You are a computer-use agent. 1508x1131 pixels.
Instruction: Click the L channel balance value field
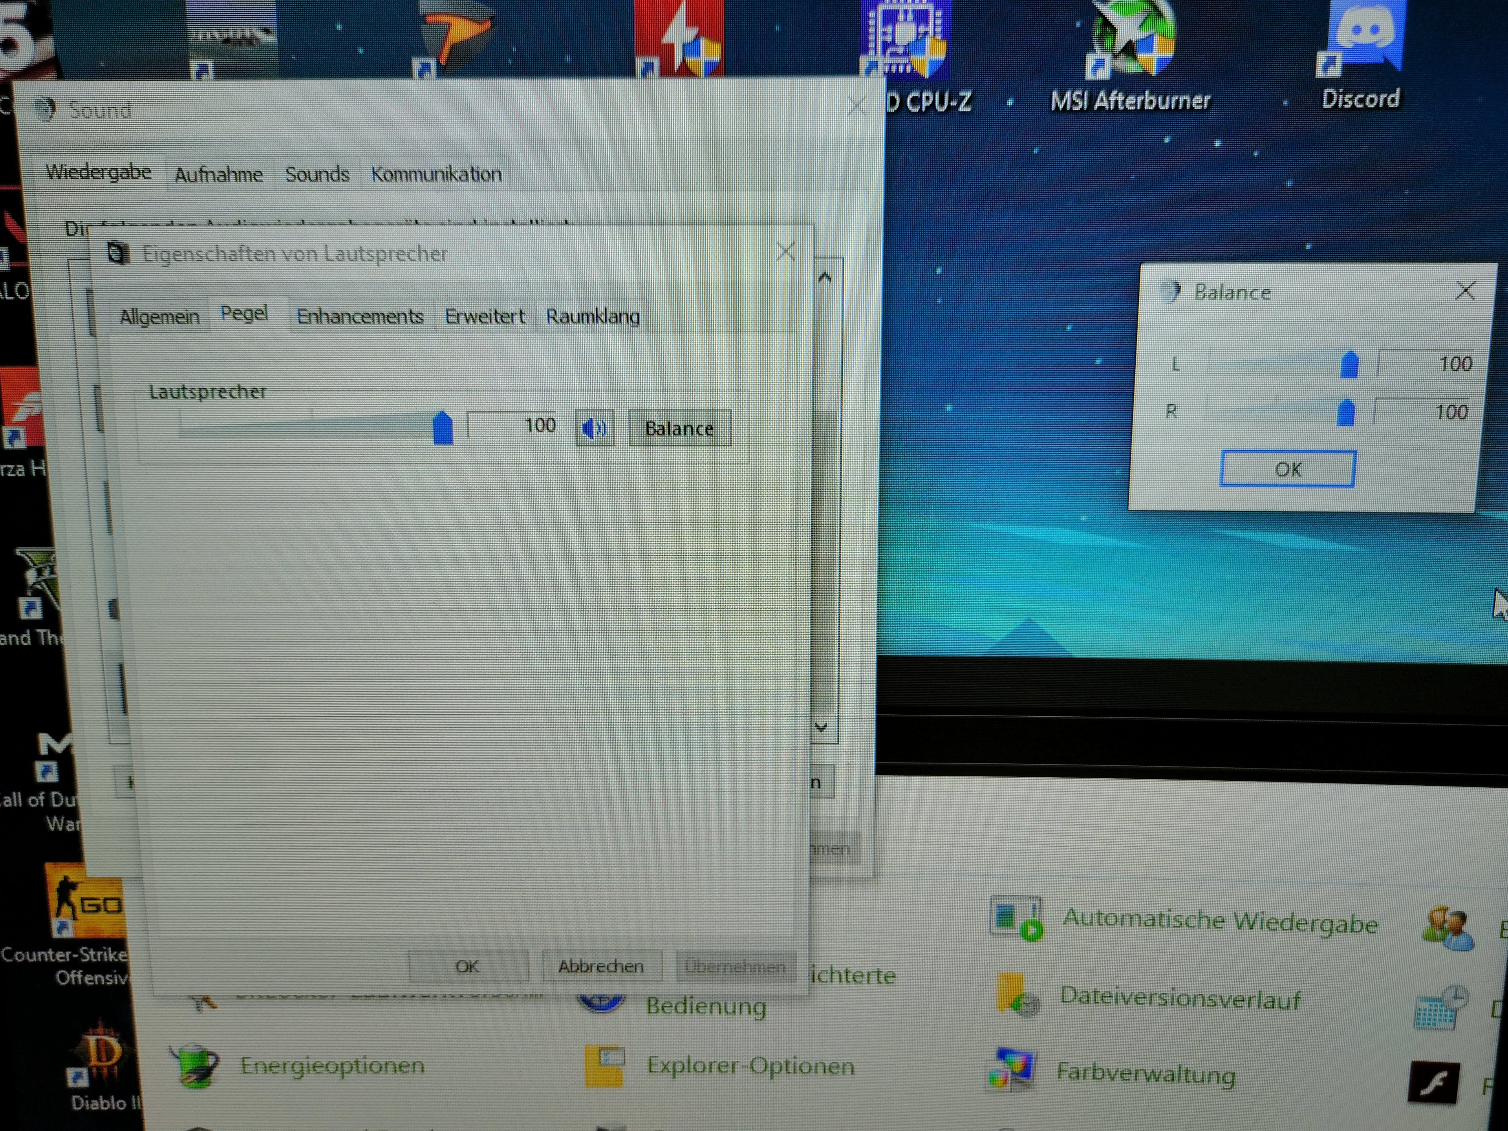1425,363
